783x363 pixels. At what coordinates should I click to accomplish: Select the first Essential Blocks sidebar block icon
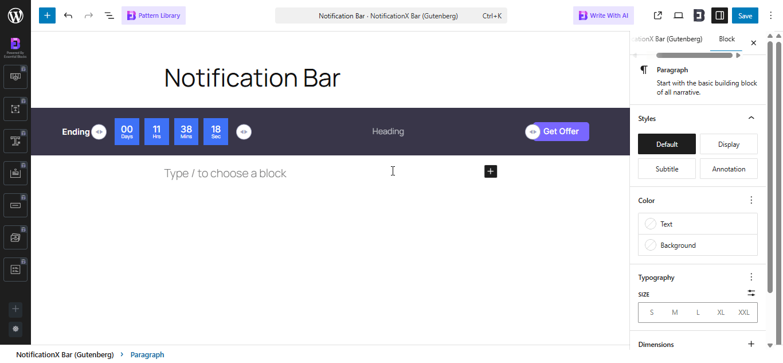click(x=15, y=76)
